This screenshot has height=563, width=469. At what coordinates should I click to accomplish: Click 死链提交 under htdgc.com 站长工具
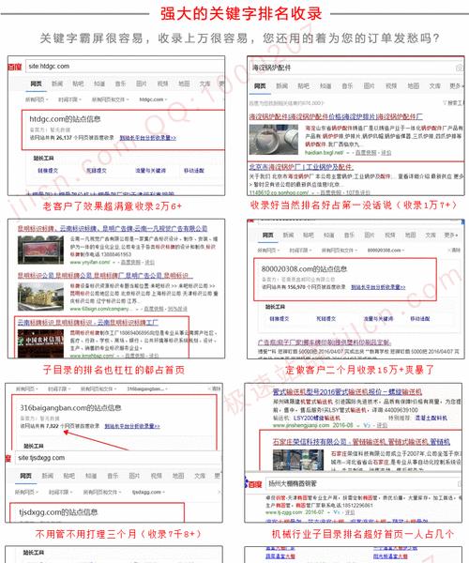[97, 171]
